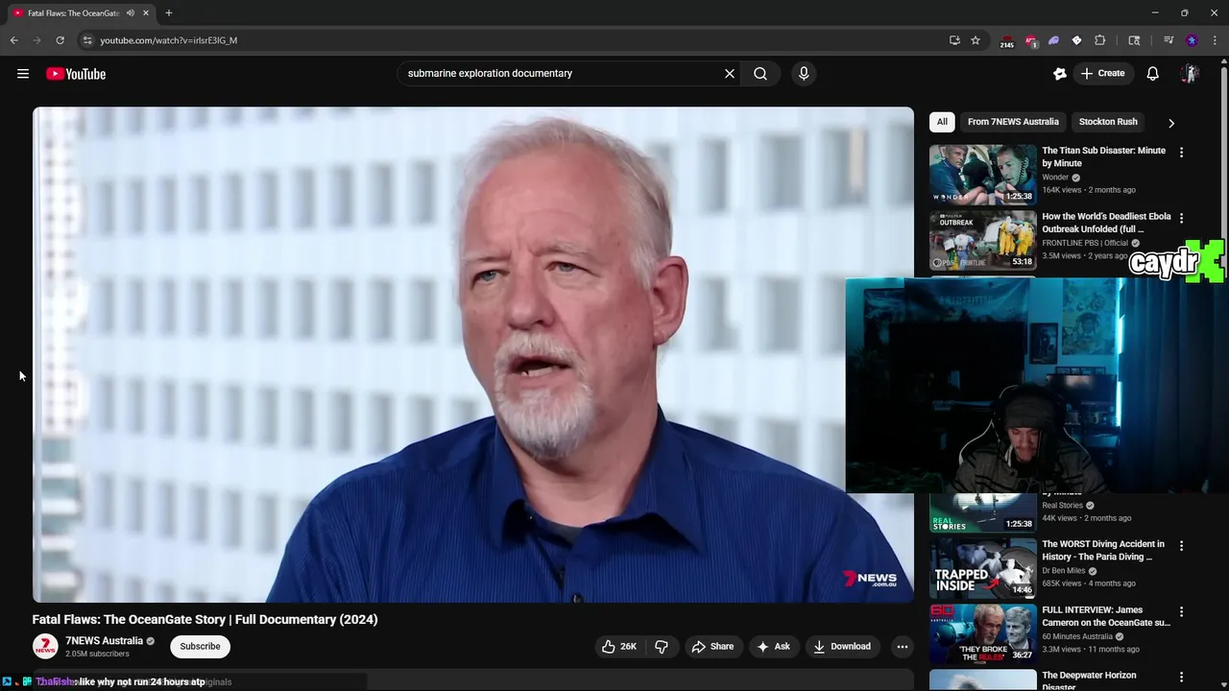Open options menu for Deepwater Horizon video
1229x691 pixels.
1181,678
